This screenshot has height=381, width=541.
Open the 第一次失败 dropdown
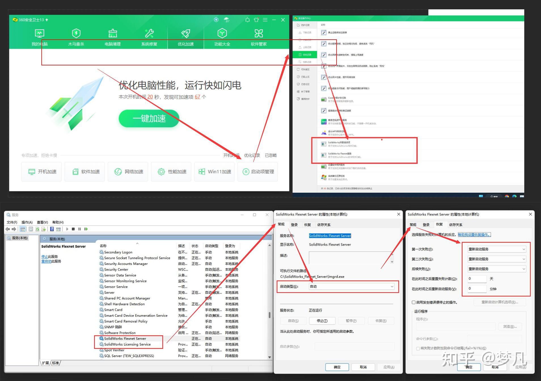click(x=497, y=249)
